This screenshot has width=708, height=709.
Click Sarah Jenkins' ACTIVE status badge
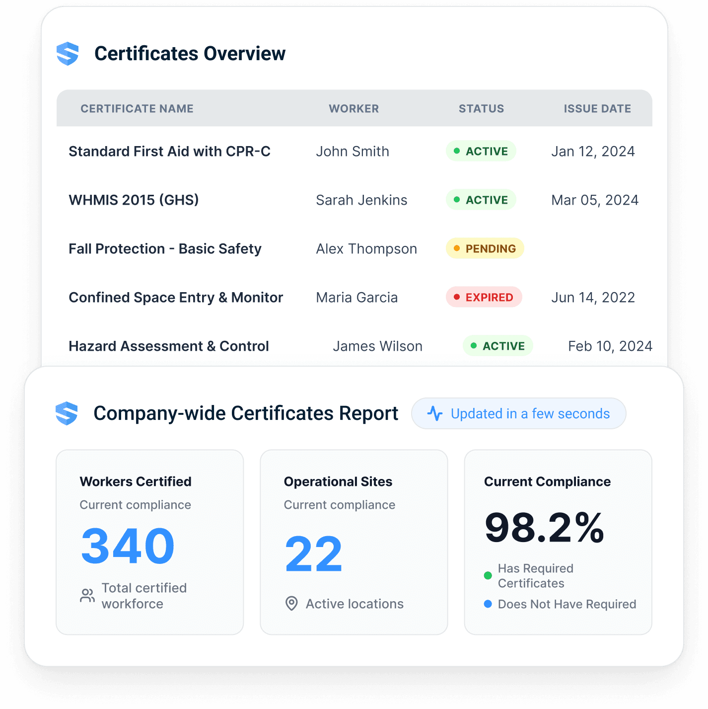[x=481, y=200]
